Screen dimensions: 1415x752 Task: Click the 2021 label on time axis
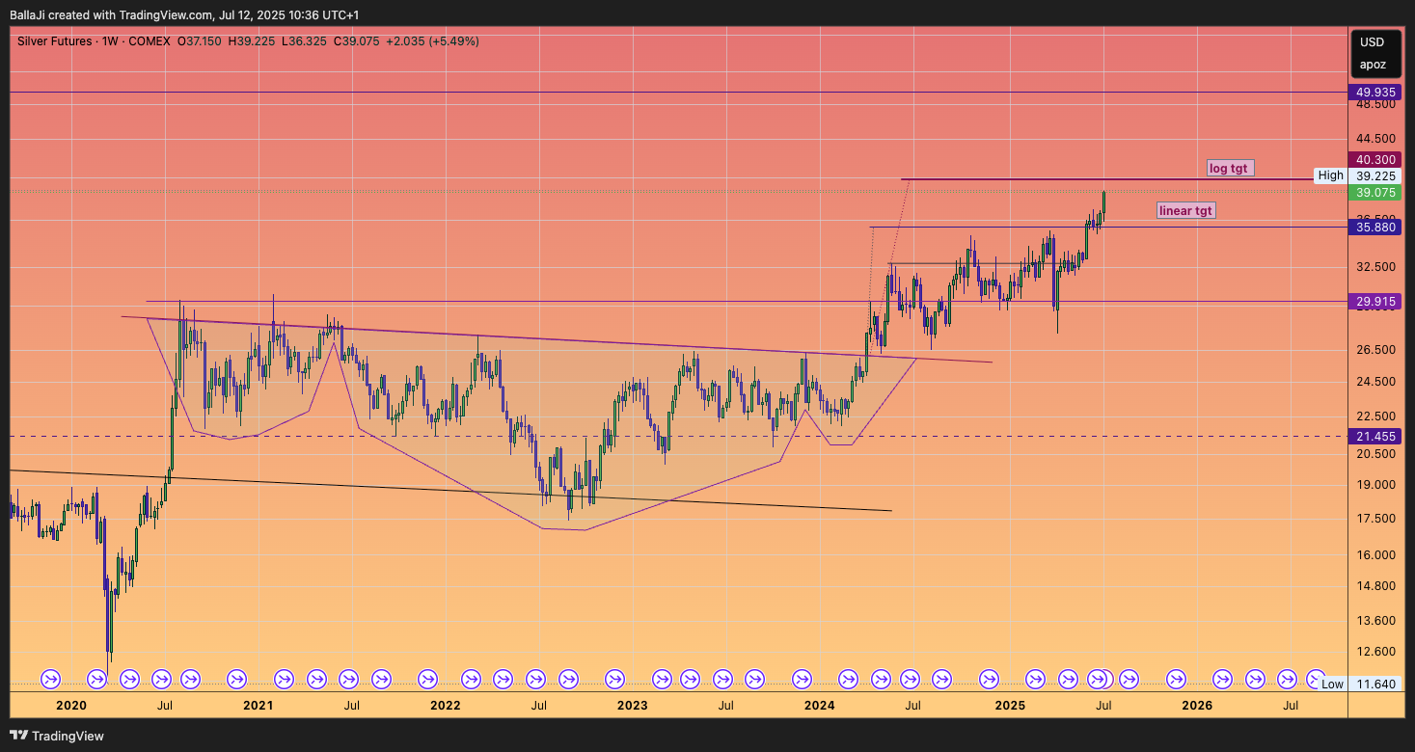point(259,706)
